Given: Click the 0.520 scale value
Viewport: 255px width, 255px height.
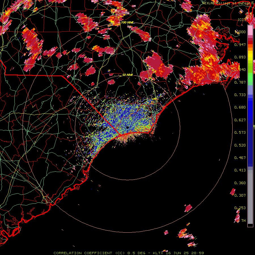Looking at the screenshot, I should [240, 145].
